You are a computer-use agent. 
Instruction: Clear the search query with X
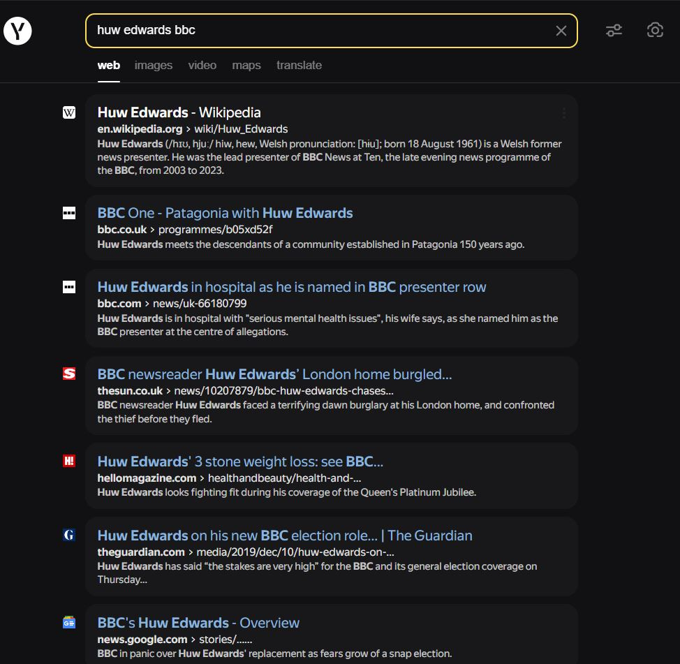point(561,31)
